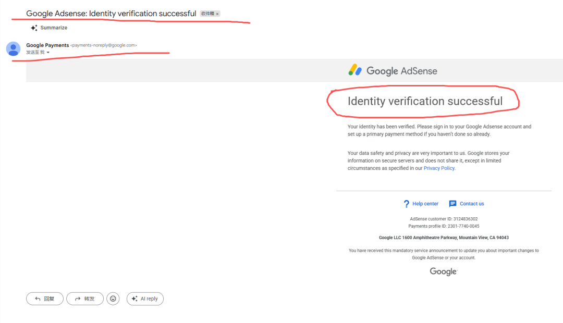Click the payments-noreply@google.com sender address
563x323 pixels.
(104, 45)
